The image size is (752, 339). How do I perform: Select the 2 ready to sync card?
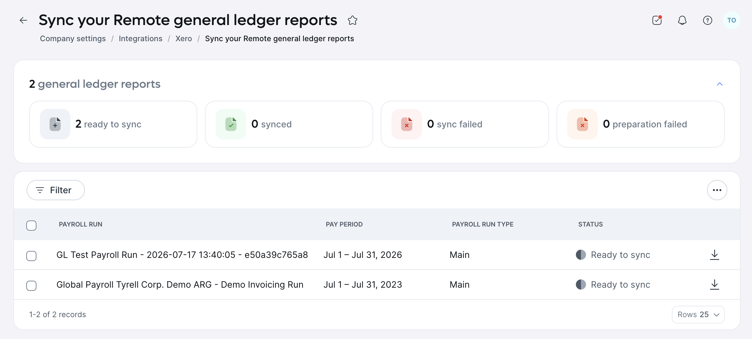point(113,124)
